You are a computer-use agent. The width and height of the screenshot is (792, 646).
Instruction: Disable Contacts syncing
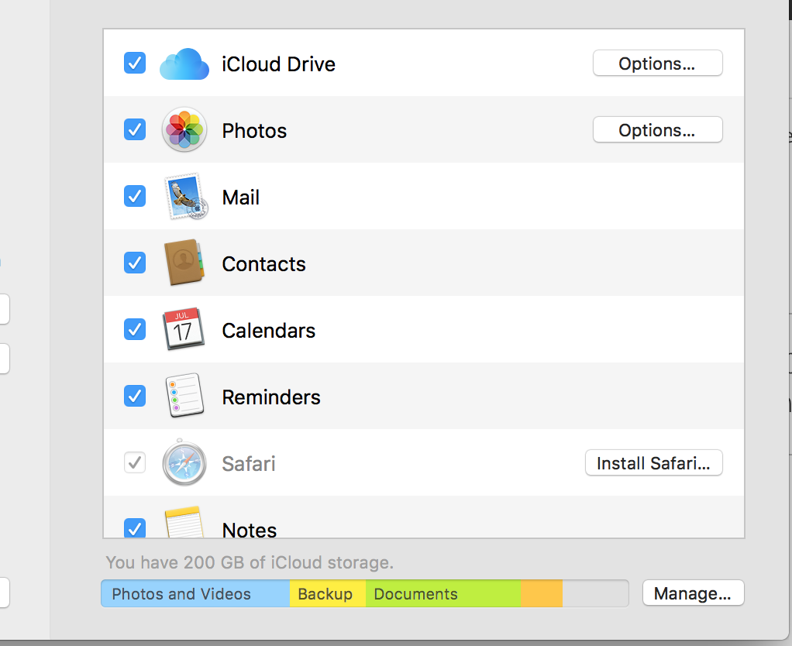click(x=134, y=263)
